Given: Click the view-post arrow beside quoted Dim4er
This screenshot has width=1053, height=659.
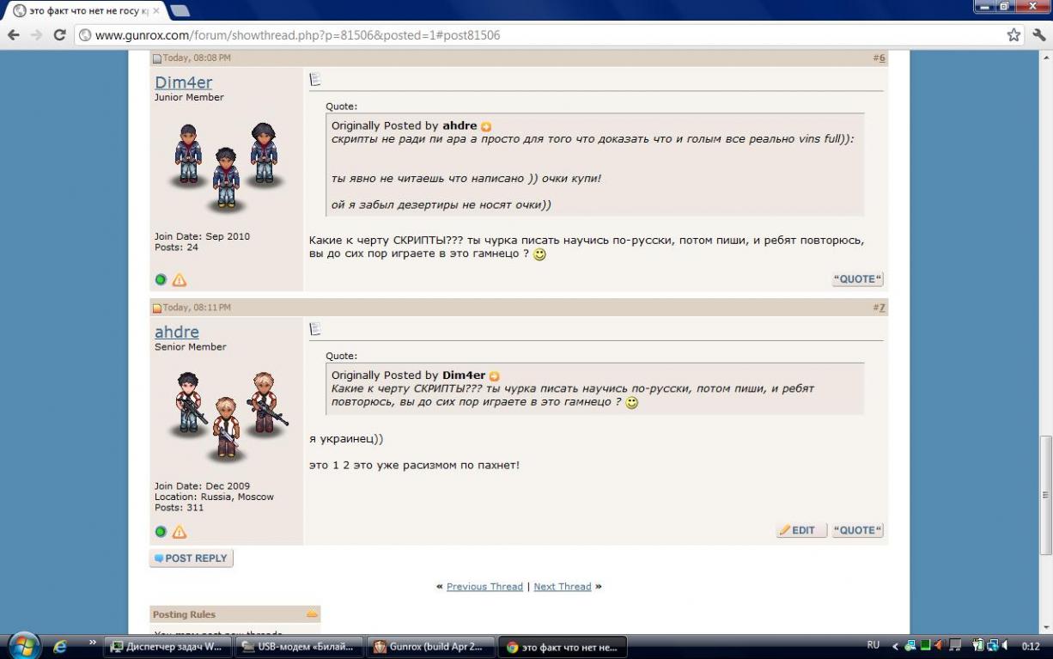Looking at the screenshot, I should (x=494, y=376).
